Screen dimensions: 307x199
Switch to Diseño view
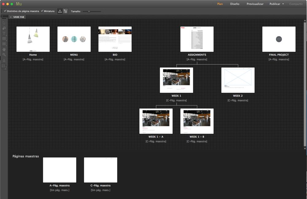point(235,4)
